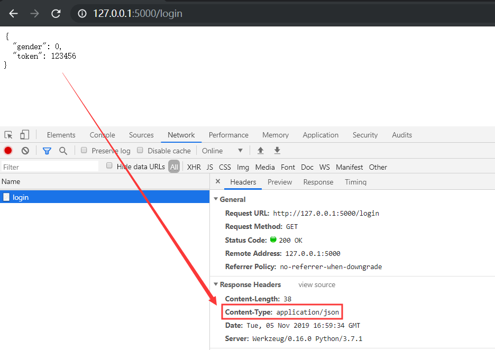Filter requests by CSS
This screenshot has width=495, height=350.
pyautogui.click(x=225, y=167)
